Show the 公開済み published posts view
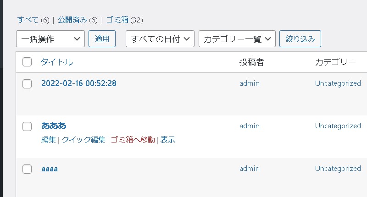 (72, 20)
